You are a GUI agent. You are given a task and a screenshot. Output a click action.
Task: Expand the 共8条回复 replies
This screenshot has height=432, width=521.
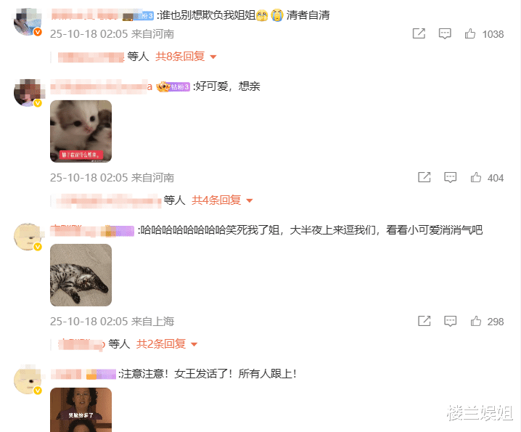tap(186, 57)
